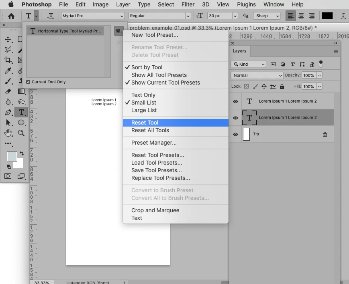Hide the selected Lorem Ipsum text layer
The width and height of the screenshot is (349, 284).
tap(235, 118)
